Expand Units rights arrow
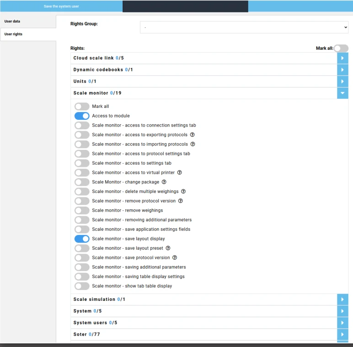 [342, 81]
